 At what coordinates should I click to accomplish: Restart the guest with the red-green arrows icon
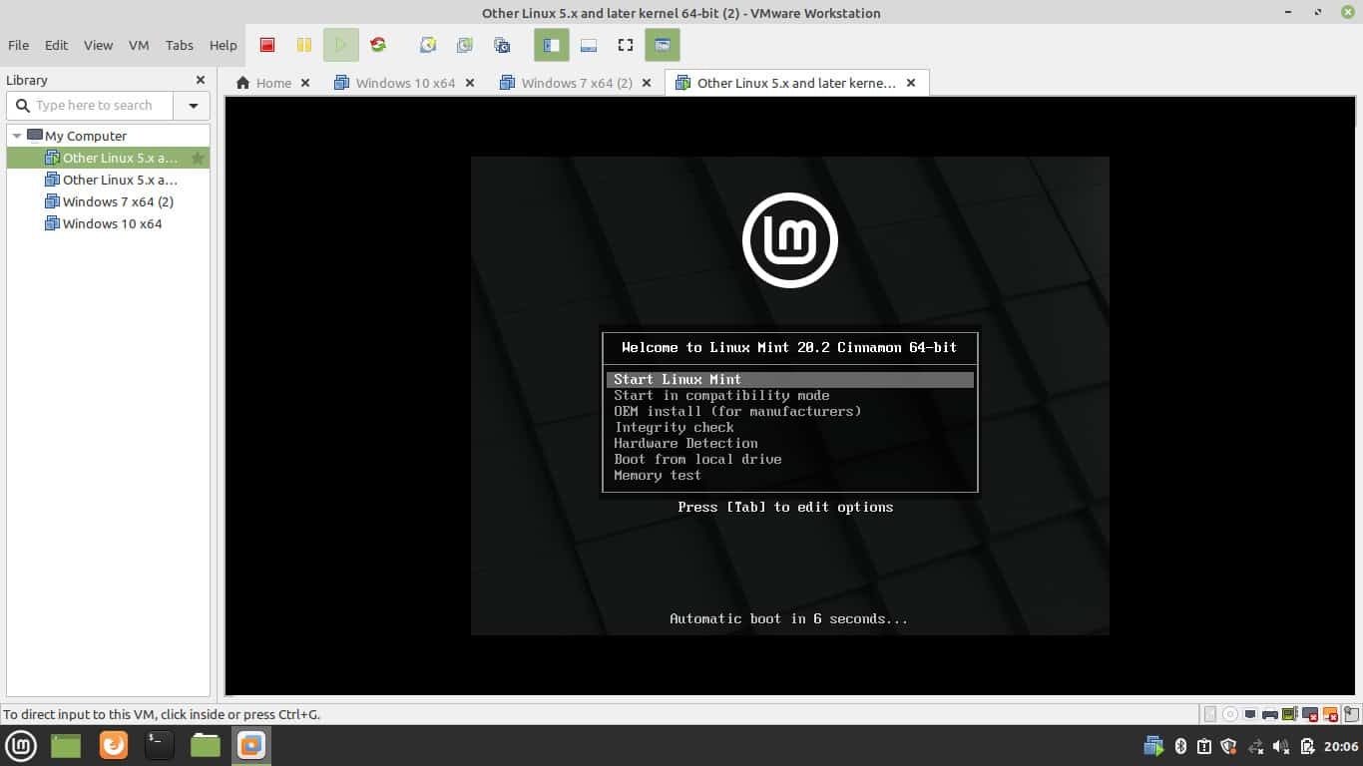(377, 45)
